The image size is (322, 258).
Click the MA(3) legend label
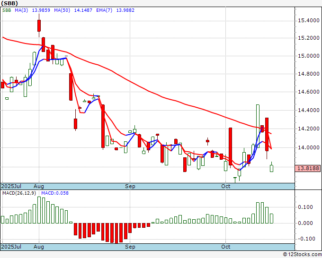click(x=21, y=10)
